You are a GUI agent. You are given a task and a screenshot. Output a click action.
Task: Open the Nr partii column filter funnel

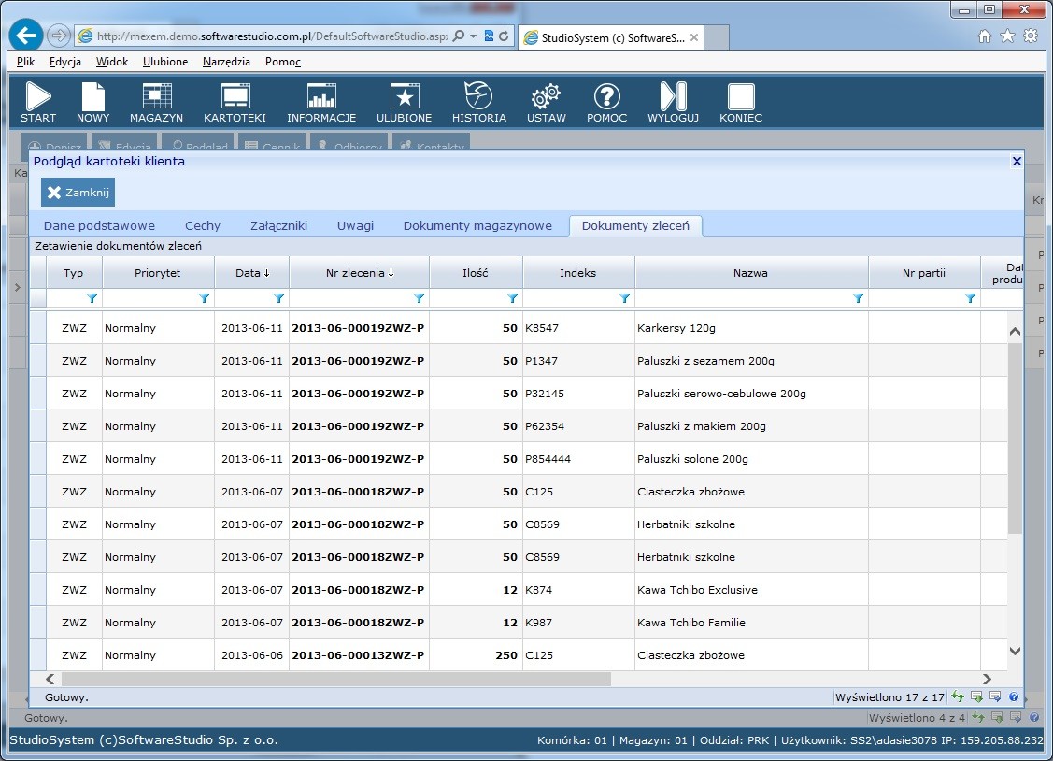point(971,298)
